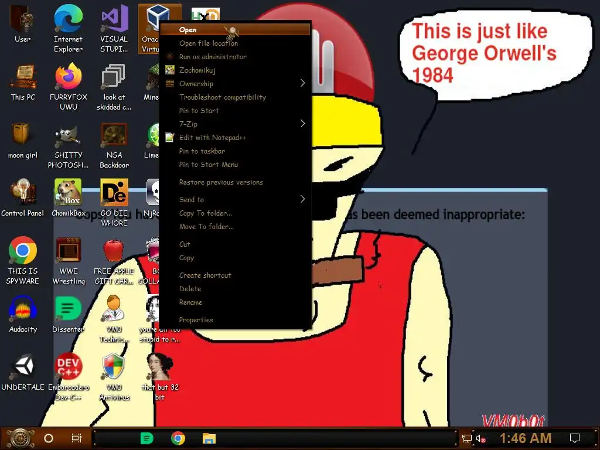This screenshot has width=600, height=450.
Task: Open Properties from context menu
Action: click(235, 320)
